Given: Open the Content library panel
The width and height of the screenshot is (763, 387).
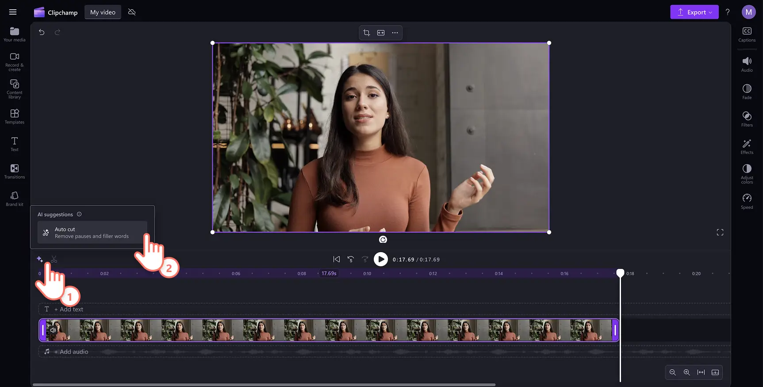Looking at the screenshot, I should pos(14,88).
